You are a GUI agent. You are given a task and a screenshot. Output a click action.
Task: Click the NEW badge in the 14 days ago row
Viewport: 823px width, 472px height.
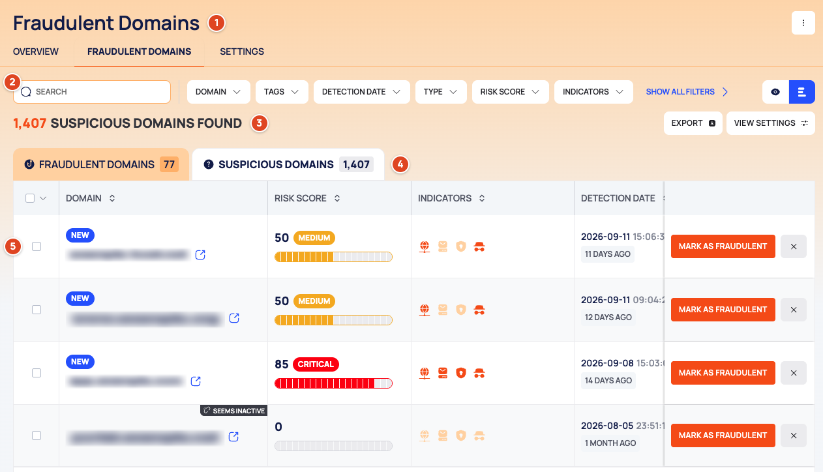click(80, 362)
